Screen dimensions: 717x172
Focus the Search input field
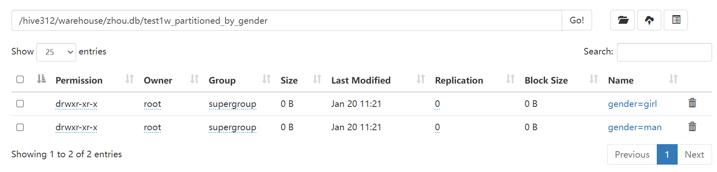[664, 52]
